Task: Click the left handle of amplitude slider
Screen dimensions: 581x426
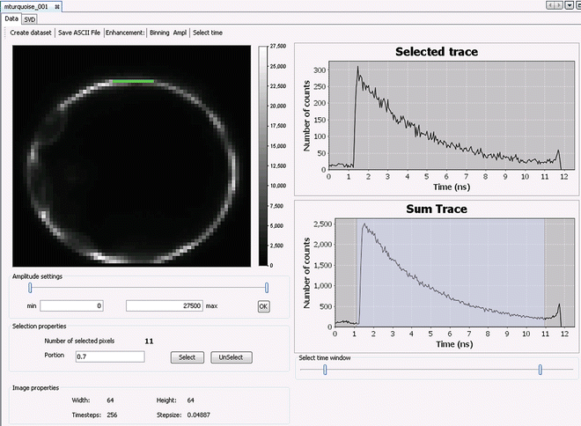Action: pyautogui.click(x=31, y=288)
